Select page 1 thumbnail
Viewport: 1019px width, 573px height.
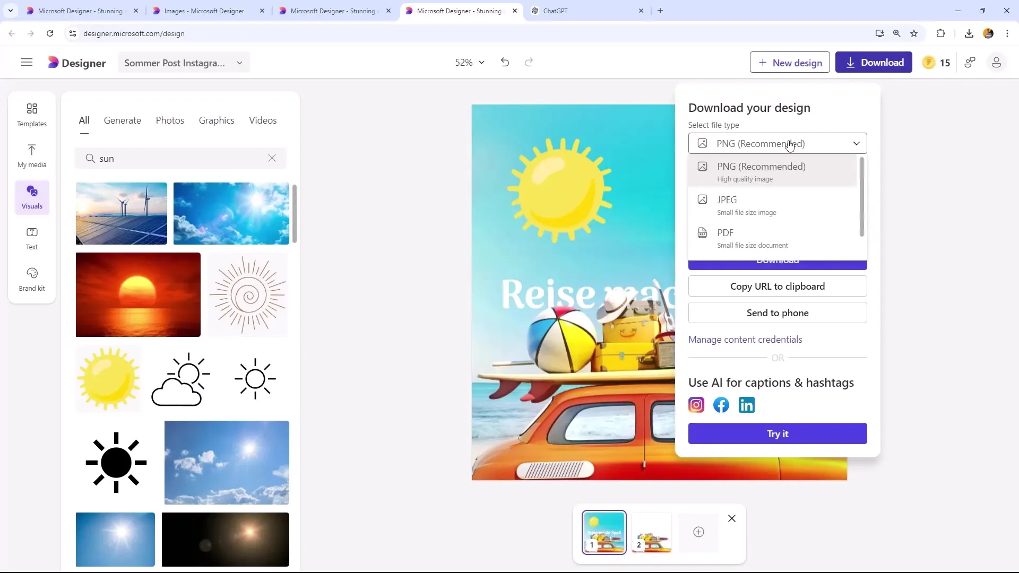pyautogui.click(x=604, y=532)
